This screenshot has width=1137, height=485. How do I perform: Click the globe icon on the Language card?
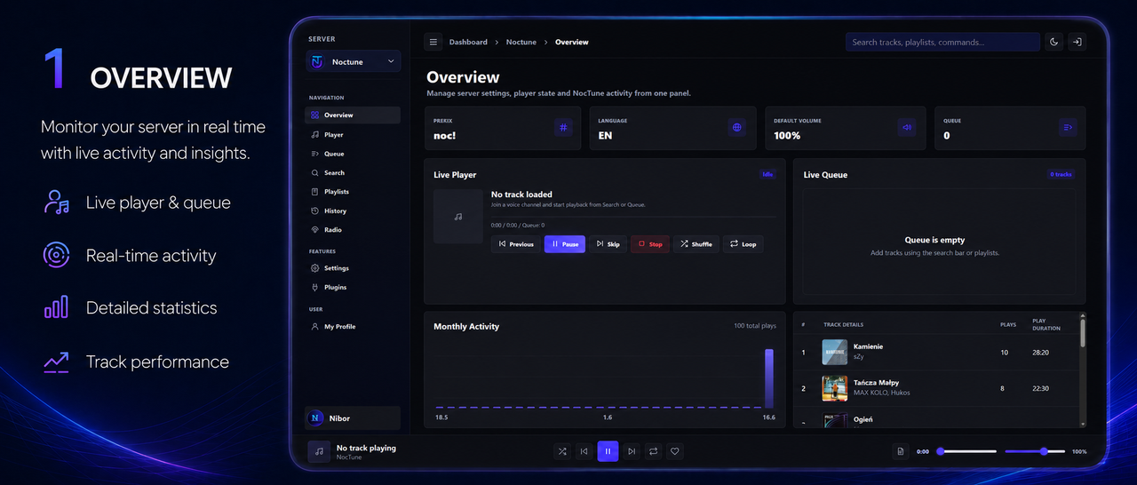click(736, 128)
